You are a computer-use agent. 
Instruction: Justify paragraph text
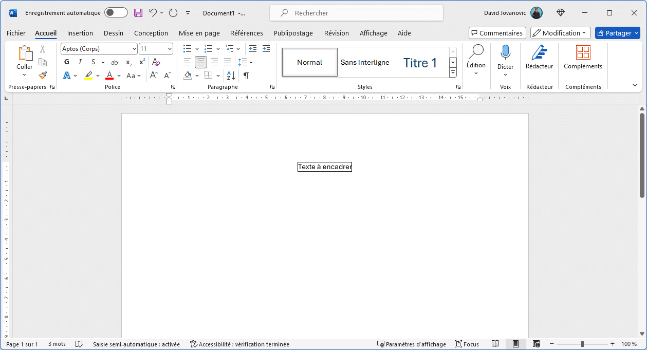pos(228,62)
